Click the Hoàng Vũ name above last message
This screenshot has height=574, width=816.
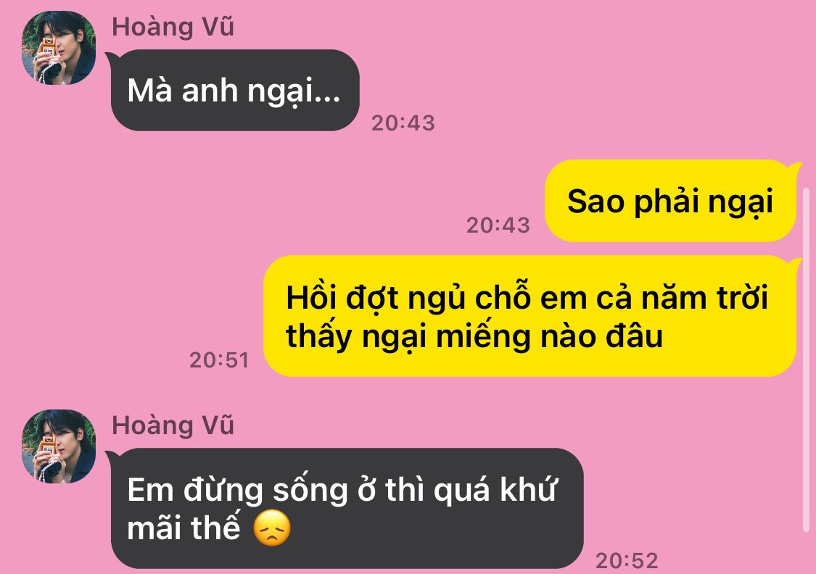coord(173,425)
